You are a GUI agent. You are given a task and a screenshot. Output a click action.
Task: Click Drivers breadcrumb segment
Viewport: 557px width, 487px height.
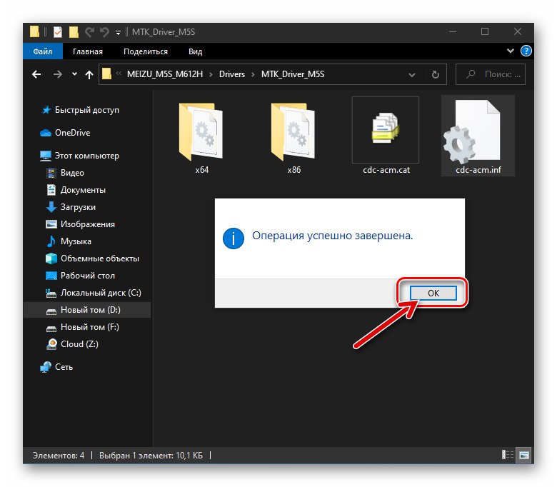(x=232, y=74)
